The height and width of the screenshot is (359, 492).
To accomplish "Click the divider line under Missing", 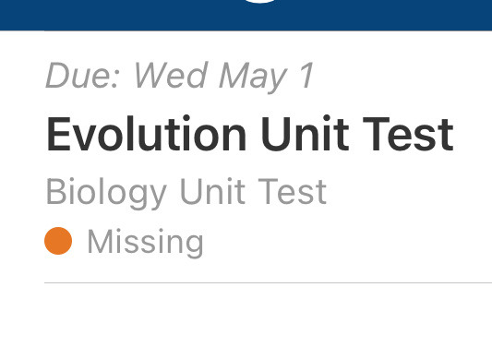I will click(x=268, y=282).
